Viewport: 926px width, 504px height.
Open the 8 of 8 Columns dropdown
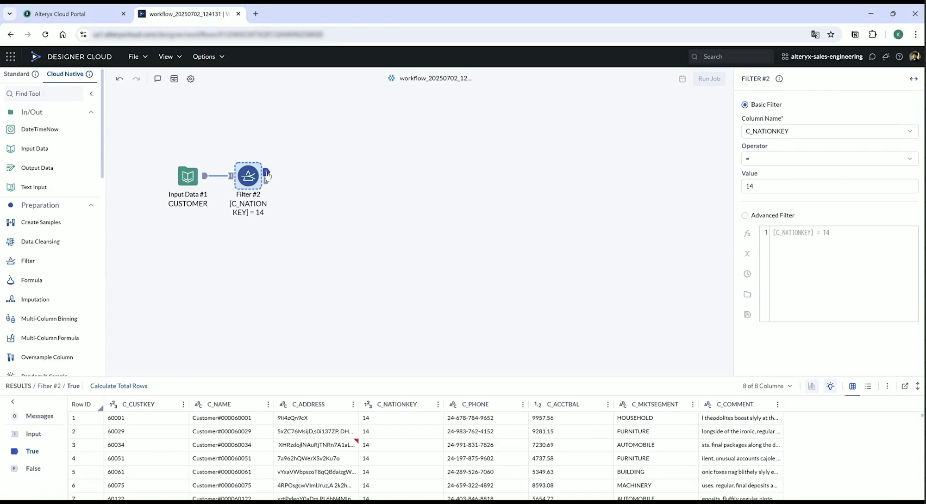pos(767,386)
